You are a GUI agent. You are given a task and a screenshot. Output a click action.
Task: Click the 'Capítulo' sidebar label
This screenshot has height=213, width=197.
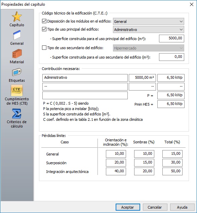coord(17,25)
